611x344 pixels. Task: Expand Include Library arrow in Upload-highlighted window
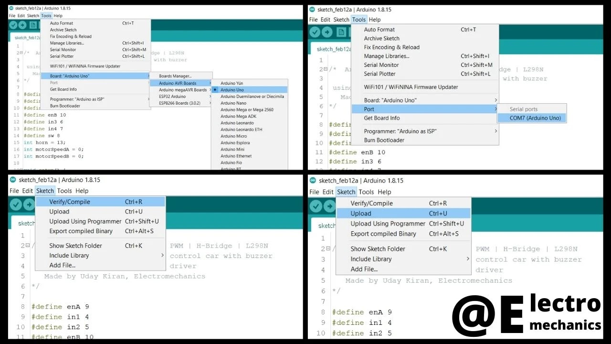click(x=467, y=259)
